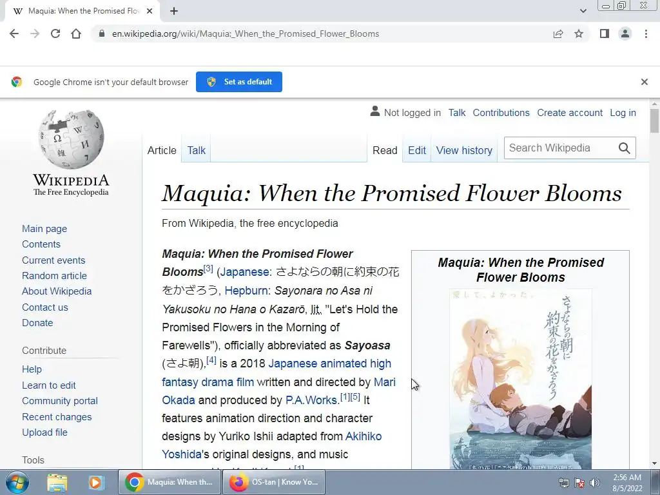Open P.A.Works link
The height and width of the screenshot is (495, 660).
click(x=311, y=400)
